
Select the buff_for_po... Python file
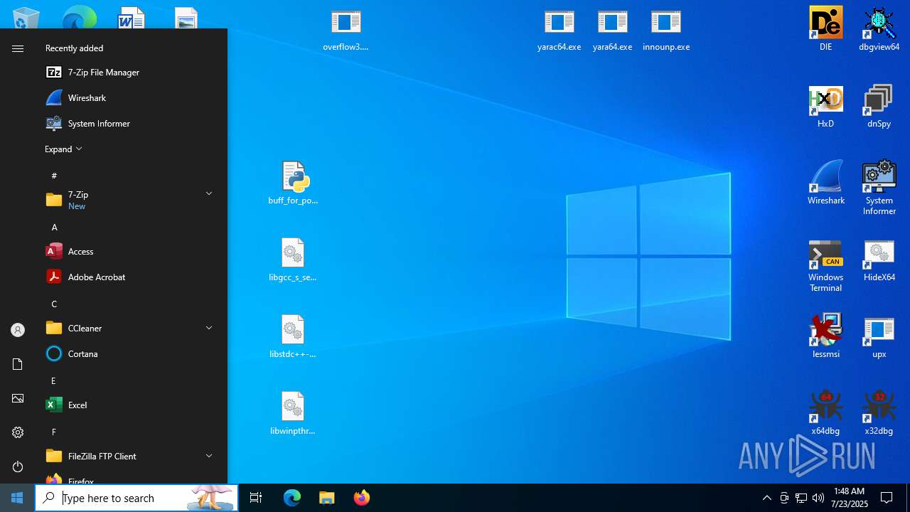coord(293,183)
